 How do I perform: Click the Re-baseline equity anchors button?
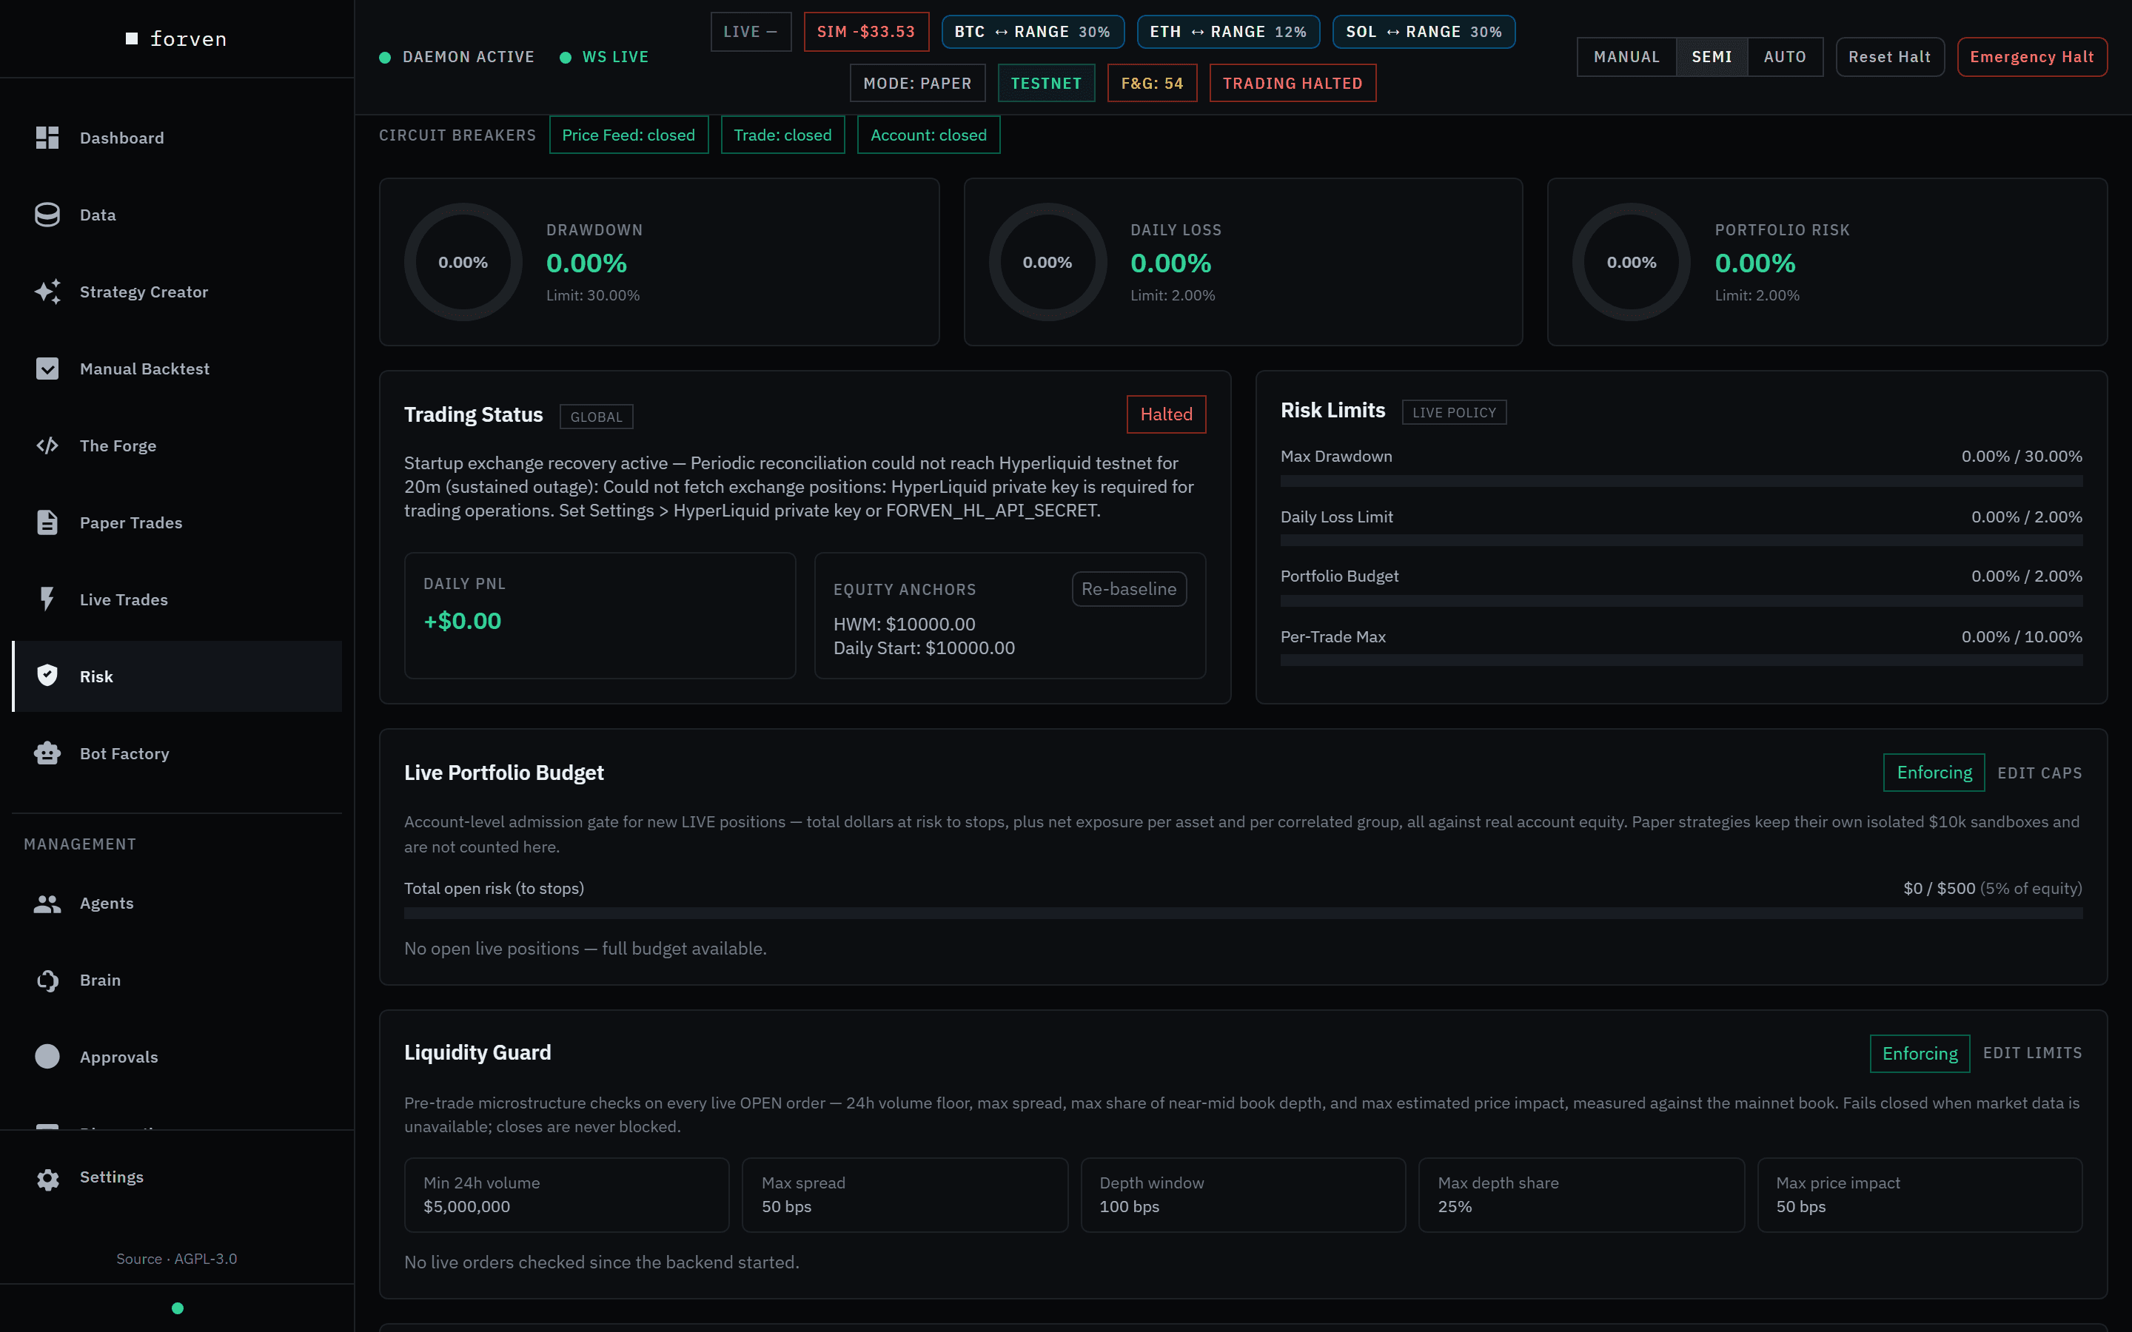point(1128,588)
